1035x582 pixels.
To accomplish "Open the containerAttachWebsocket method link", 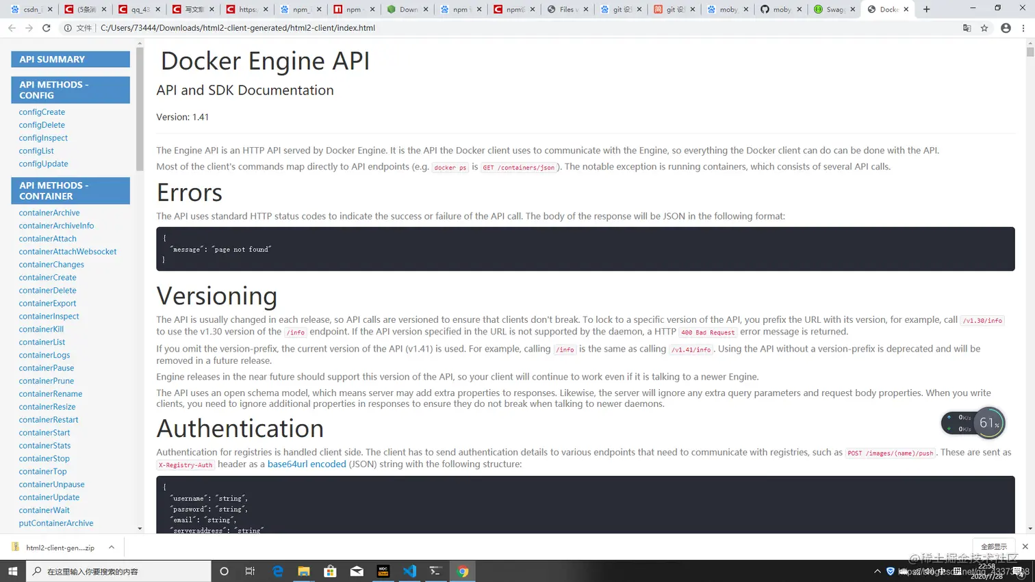I will [x=68, y=252].
